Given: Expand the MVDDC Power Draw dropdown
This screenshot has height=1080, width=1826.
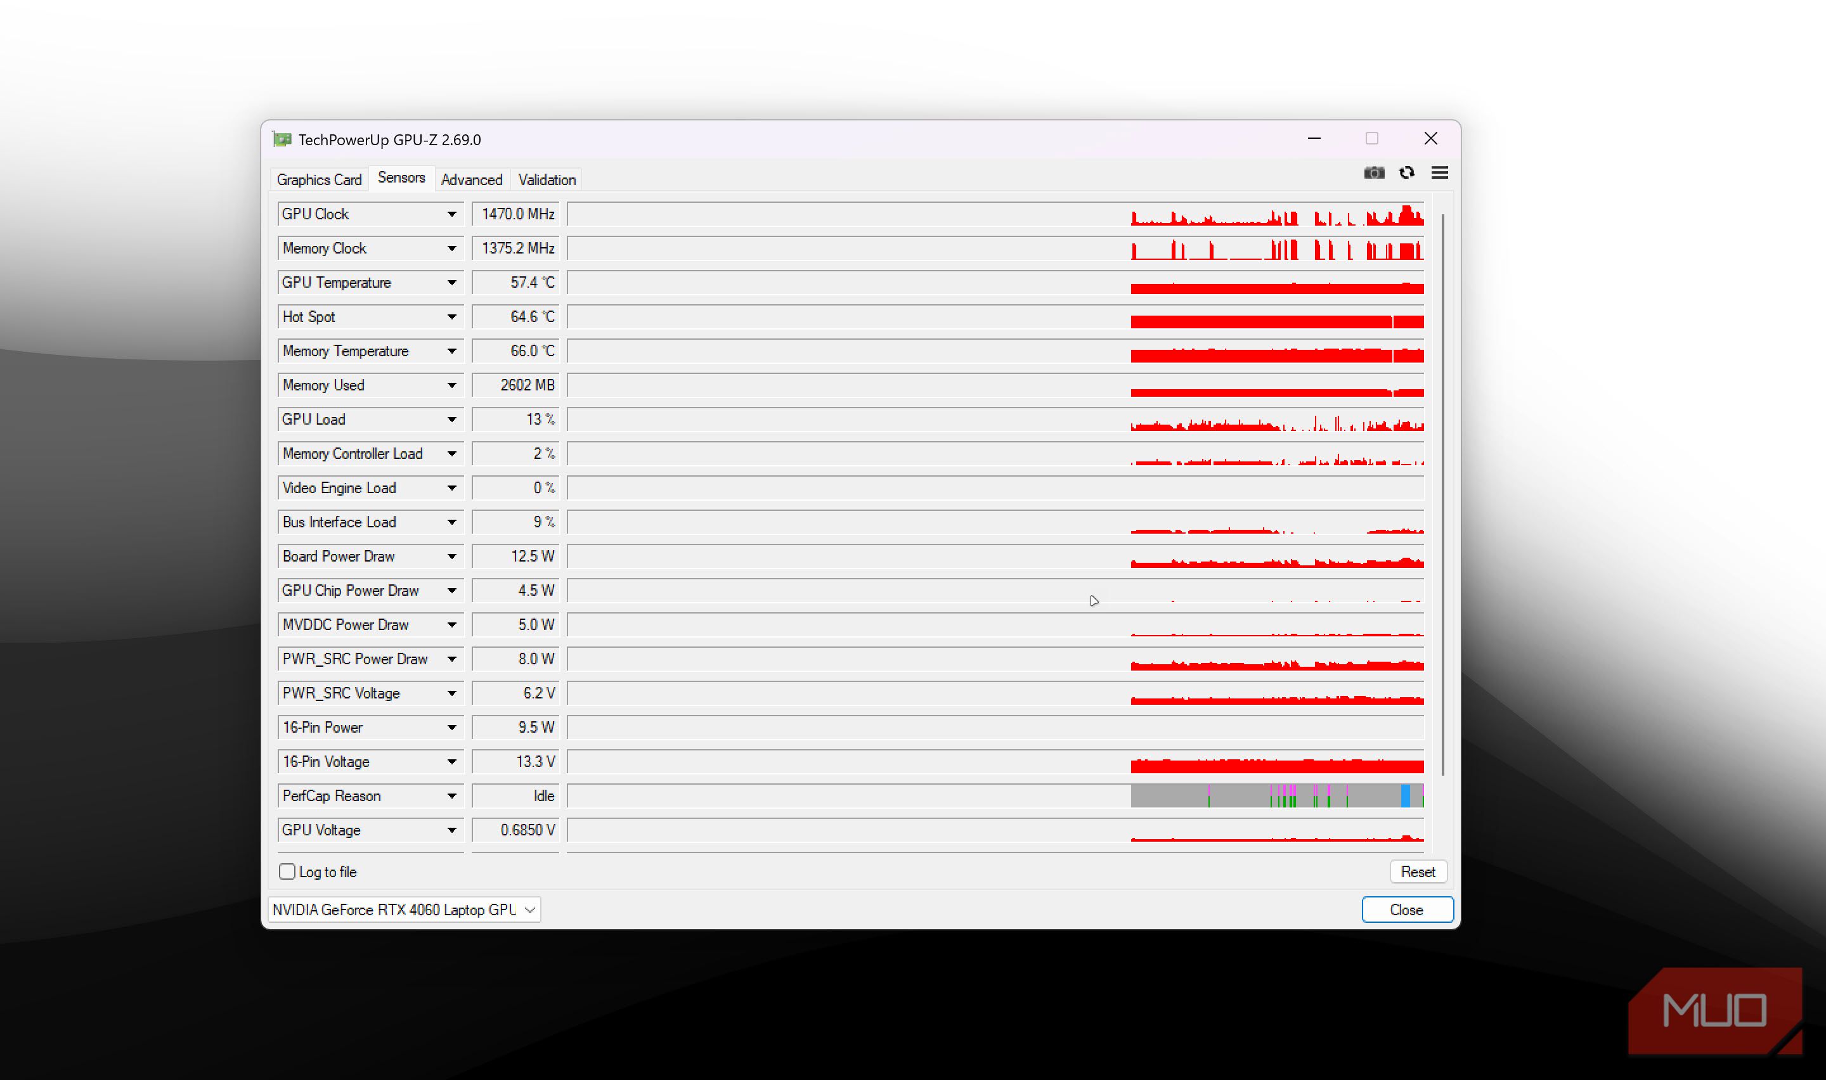Looking at the screenshot, I should pos(451,624).
